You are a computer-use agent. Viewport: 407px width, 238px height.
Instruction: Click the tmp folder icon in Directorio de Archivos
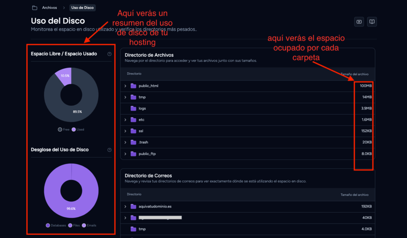[134, 97]
